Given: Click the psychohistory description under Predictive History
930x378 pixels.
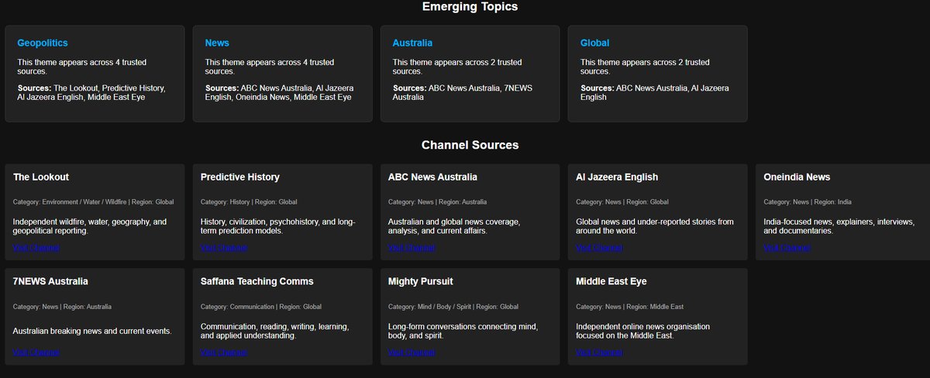Looking at the screenshot, I should (x=278, y=226).
